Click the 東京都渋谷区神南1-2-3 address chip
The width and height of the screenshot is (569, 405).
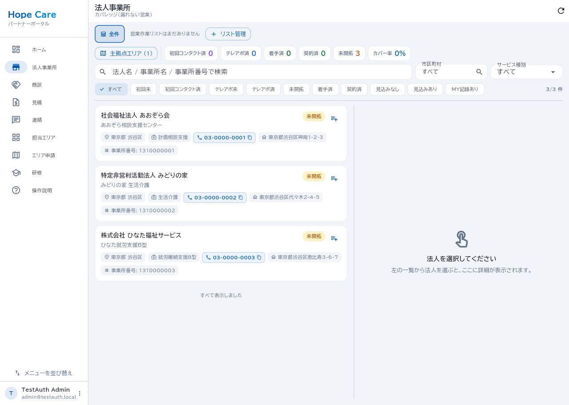point(292,138)
